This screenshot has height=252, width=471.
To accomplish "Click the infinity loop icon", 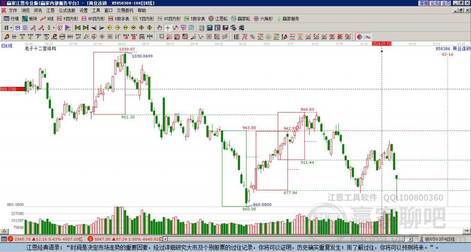I will pyautogui.click(x=368, y=37).
